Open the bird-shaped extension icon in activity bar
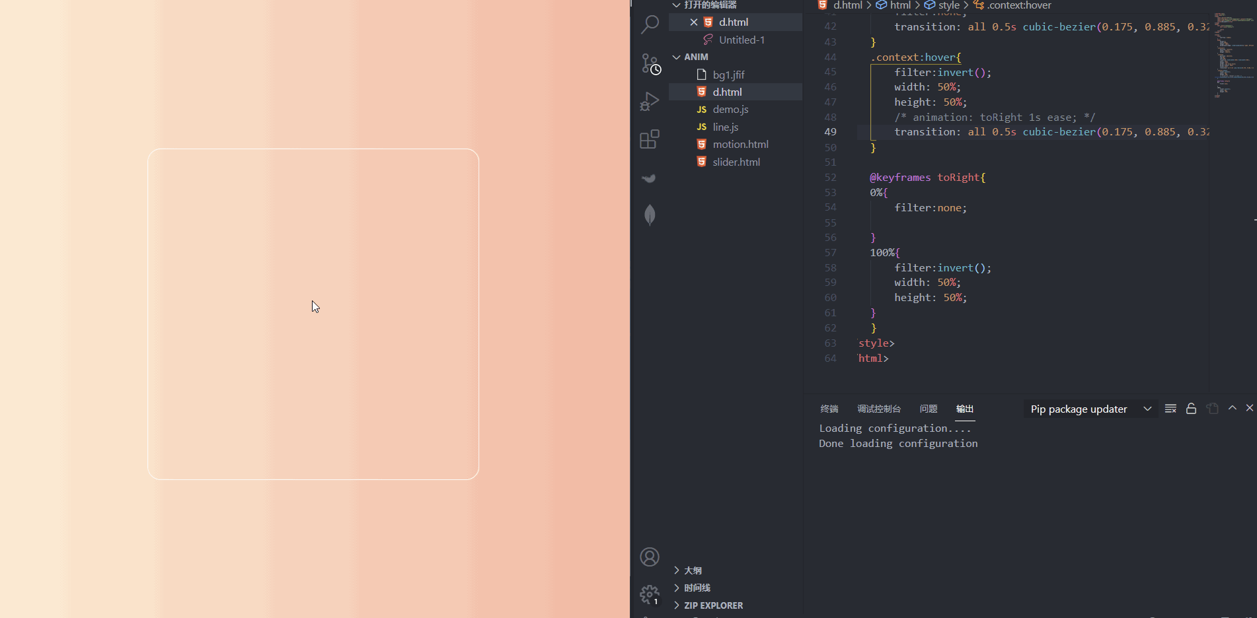 [650, 178]
